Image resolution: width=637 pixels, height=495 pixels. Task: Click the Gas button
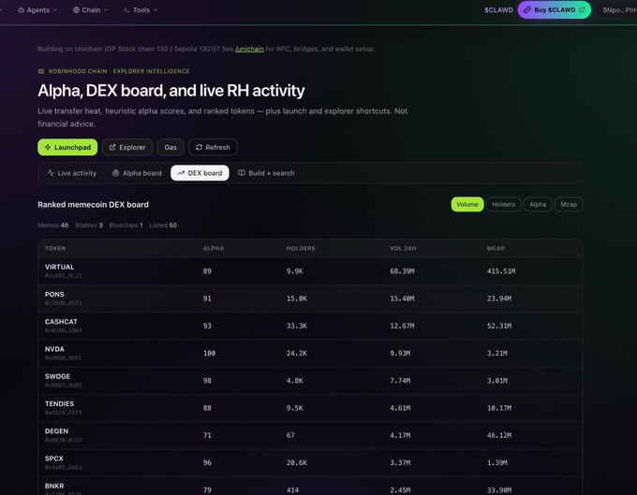[x=170, y=147]
